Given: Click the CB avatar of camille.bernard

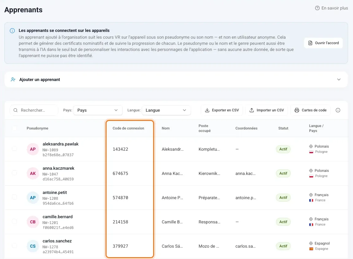Looking at the screenshot, I should [x=33, y=222].
